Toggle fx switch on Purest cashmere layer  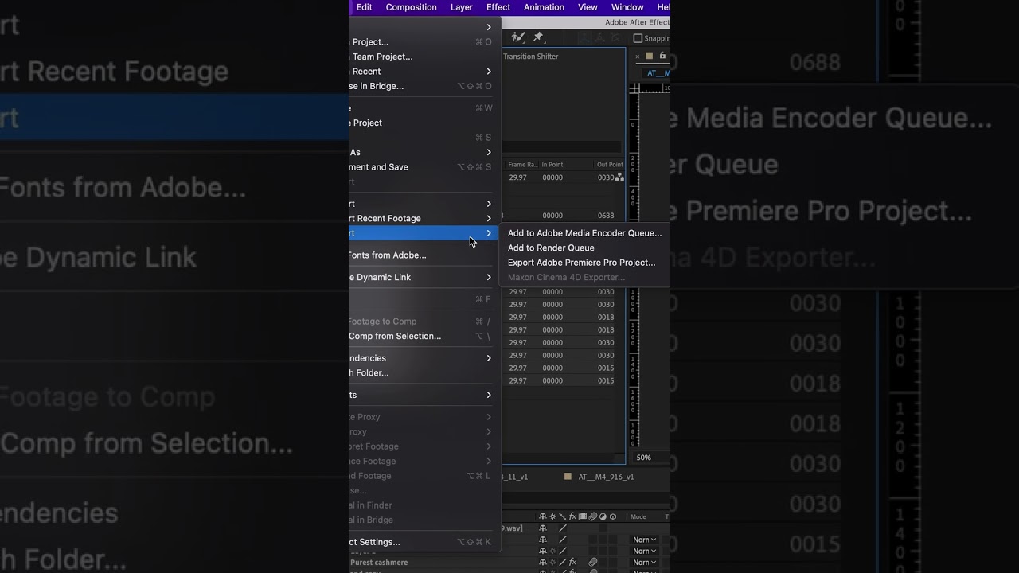(x=572, y=562)
